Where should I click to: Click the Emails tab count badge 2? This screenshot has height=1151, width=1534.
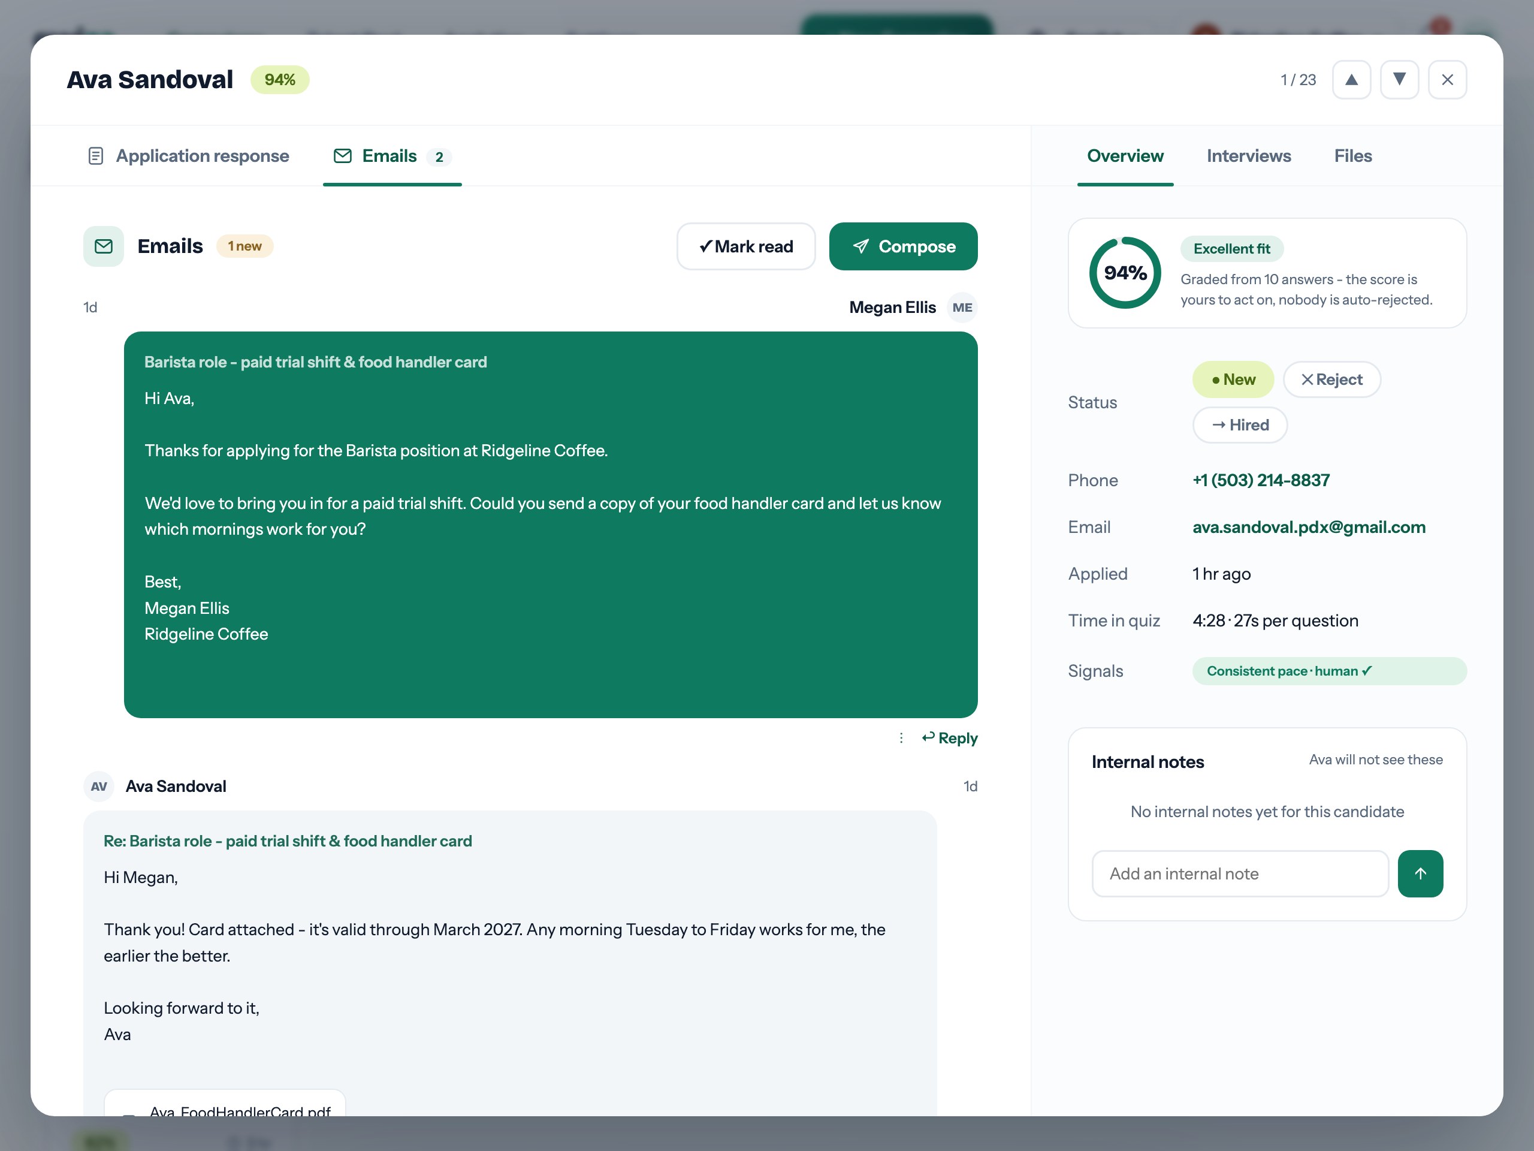(438, 158)
